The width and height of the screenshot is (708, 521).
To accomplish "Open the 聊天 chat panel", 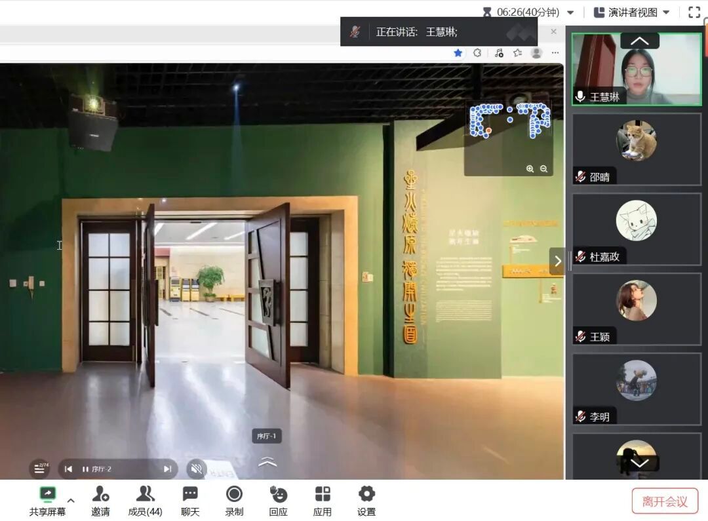I will click(x=190, y=494).
